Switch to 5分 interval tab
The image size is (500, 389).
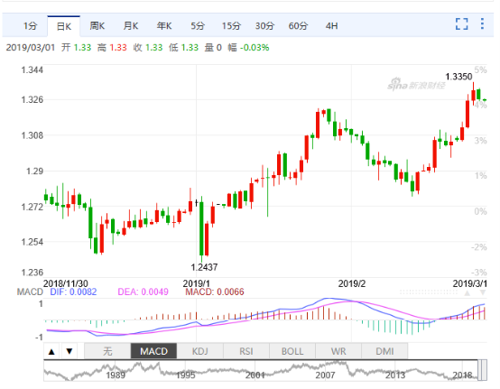click(198, 26)
